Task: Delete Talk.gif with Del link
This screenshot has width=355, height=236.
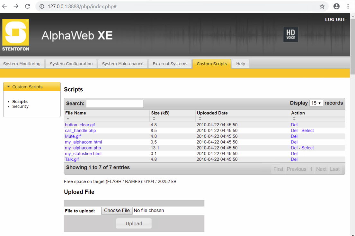Action: [294, 159]
